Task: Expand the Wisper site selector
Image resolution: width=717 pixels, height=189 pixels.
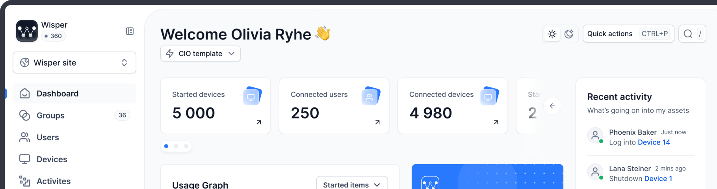Action: pos(74,63)
